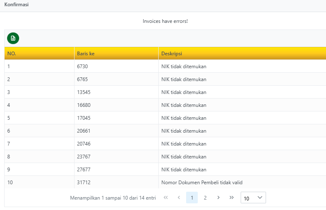The height and width of the screenshot is (210, 326).
Task: Select page 2 in pagination
Action: 205,198
